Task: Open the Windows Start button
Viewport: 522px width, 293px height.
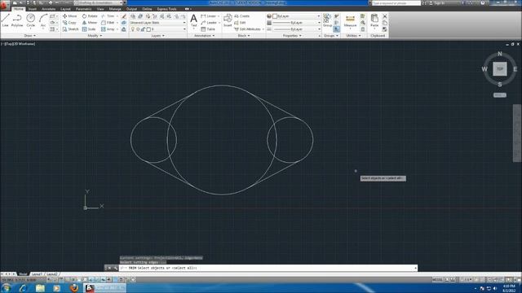Action: (x=6, y=288)
